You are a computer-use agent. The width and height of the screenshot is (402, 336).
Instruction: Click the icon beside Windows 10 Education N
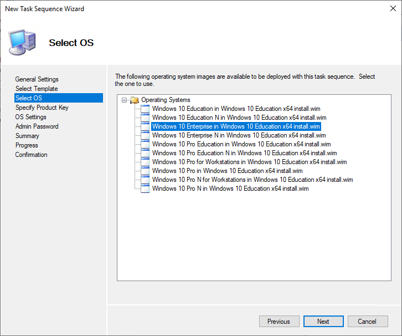point(145,118)
